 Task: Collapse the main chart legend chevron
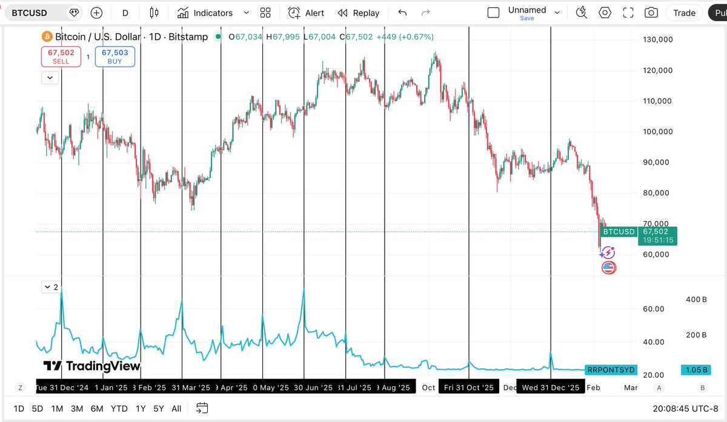(50, 77)
